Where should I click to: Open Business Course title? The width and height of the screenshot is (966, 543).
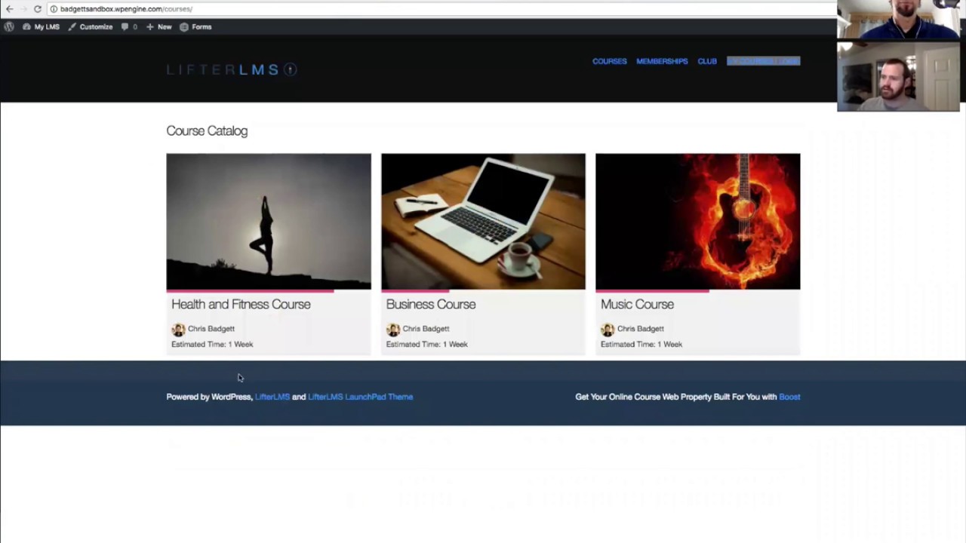coord(431,304)
